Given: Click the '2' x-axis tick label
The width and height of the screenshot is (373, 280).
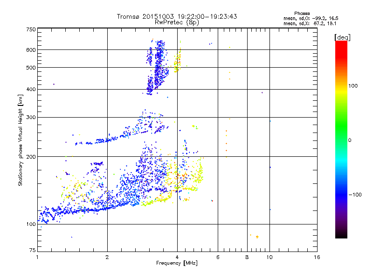Looking at the screenshot, I should point(107,257).
